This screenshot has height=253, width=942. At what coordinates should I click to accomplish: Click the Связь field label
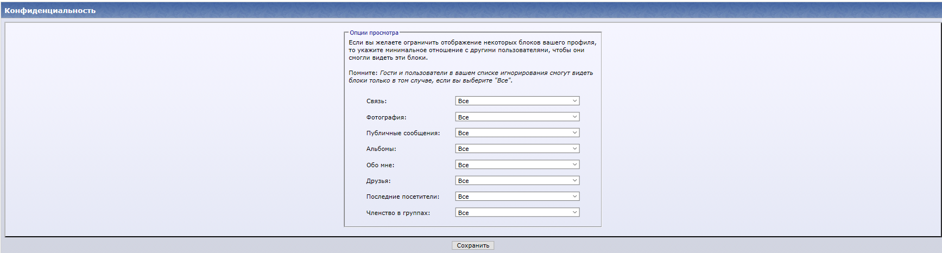click(x=376, y=101)
